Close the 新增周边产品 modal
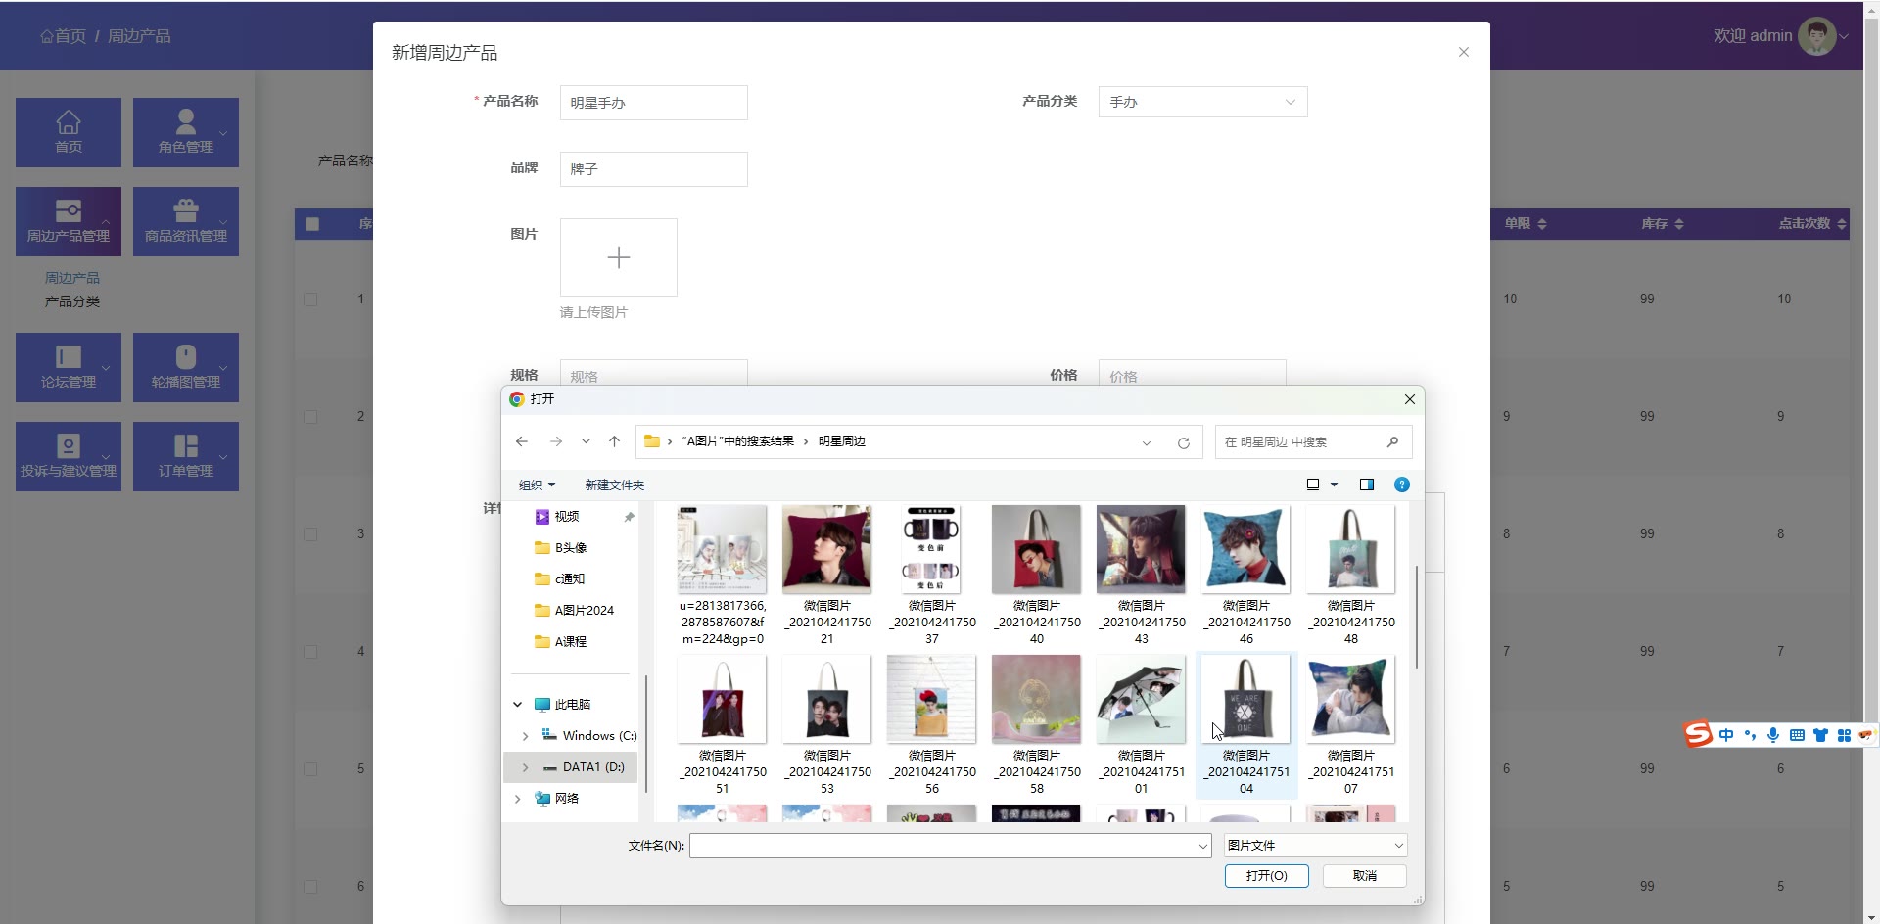Image resolution: width=1880 pixels, height=924 pixels. click(x=1464, y=52)
